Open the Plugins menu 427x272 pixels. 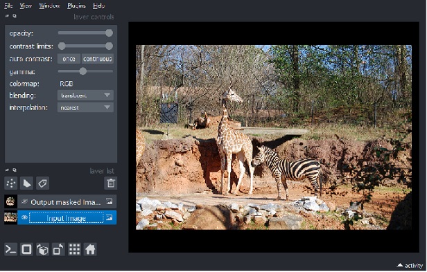pos(76,6)
